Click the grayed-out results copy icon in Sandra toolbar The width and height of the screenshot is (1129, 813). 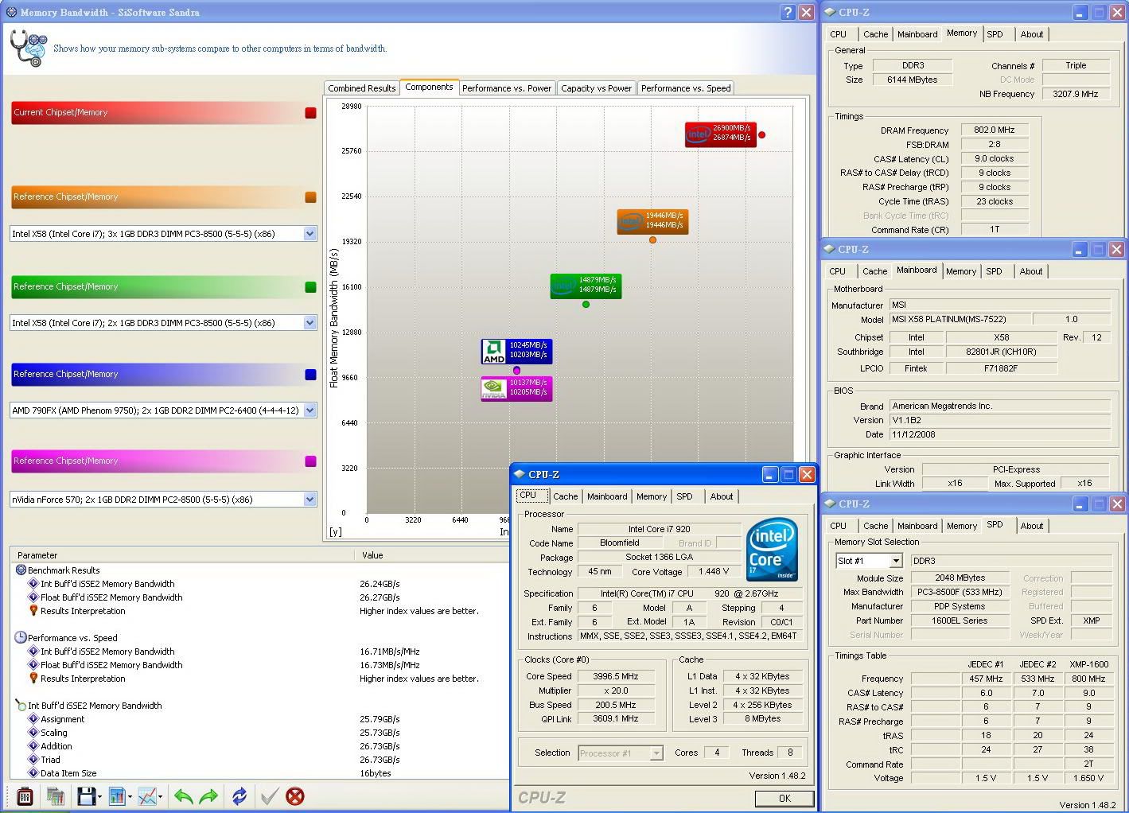click(x=55, y=795)
